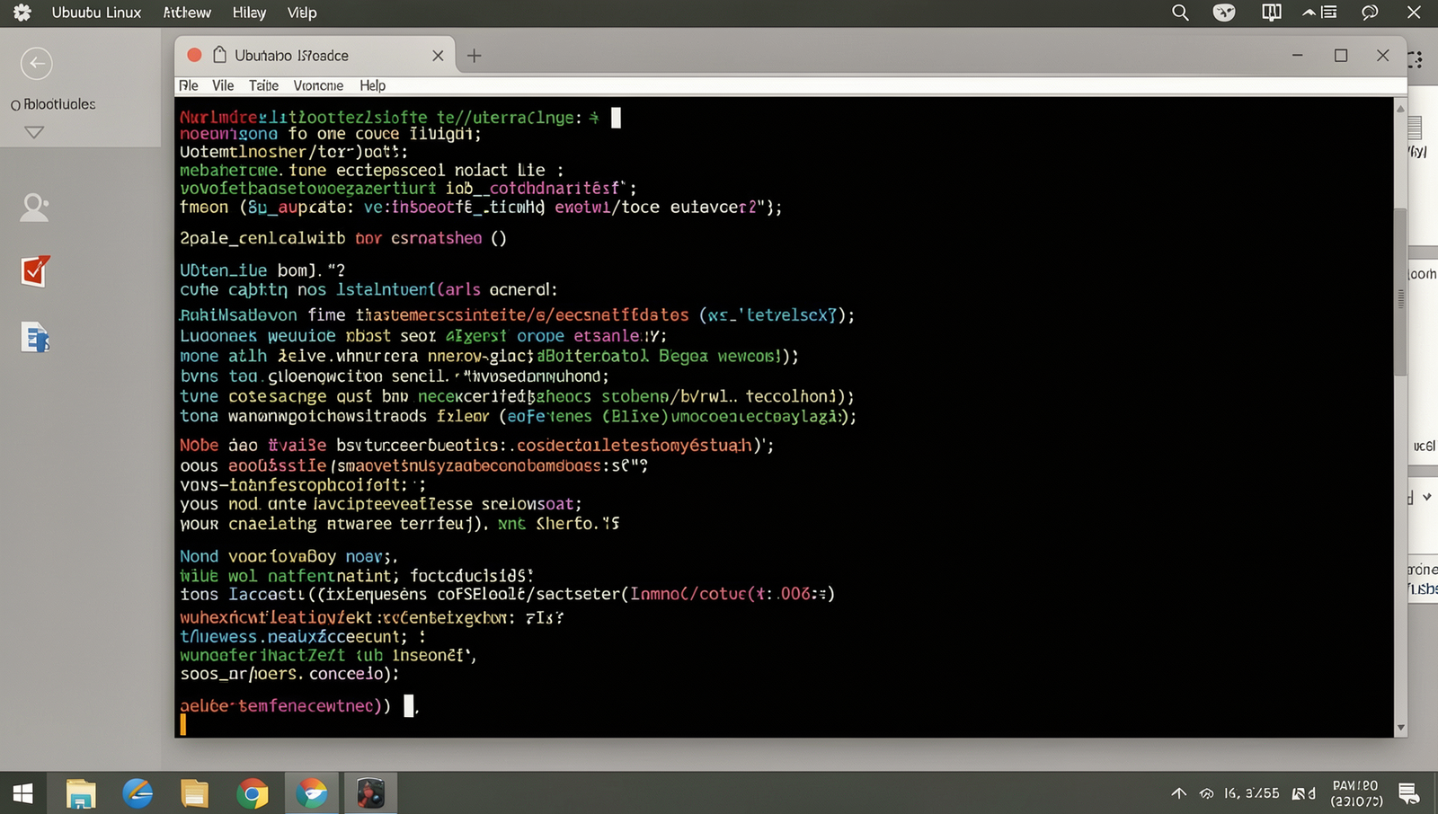
Task: Launch Internet Explorer from the taskbar
Action: click(x=138, y=793)
